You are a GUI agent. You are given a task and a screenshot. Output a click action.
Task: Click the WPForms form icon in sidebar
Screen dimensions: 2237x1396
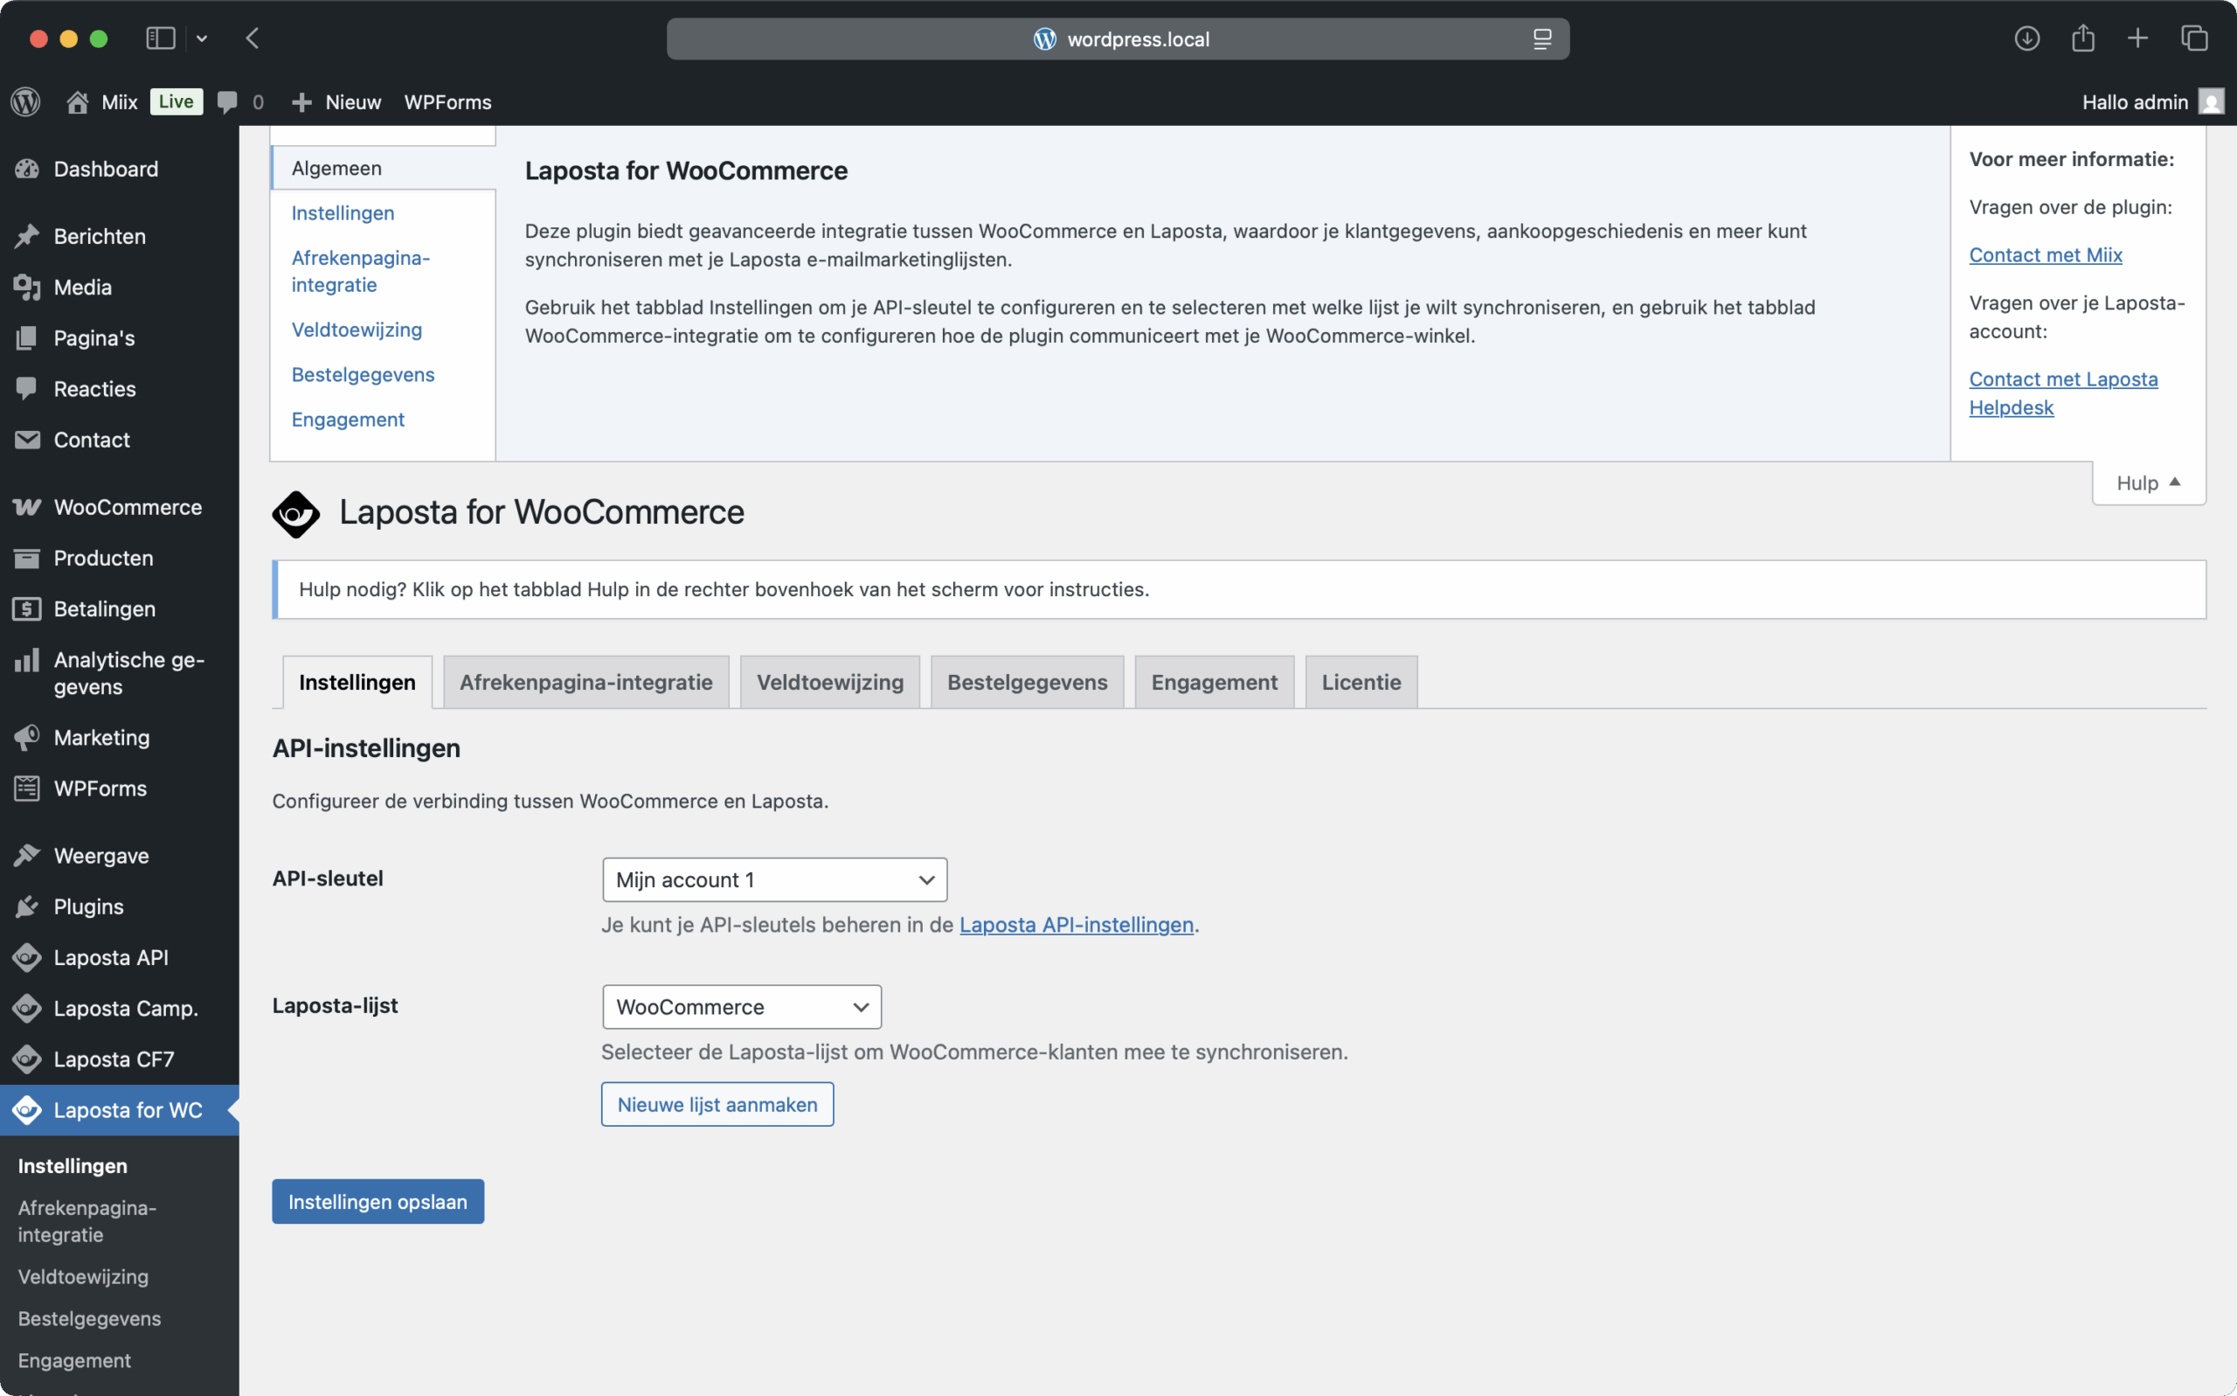click(27, 788)
